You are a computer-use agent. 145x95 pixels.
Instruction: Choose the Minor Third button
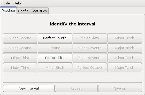pyautogui.click(x=20, y=58)
